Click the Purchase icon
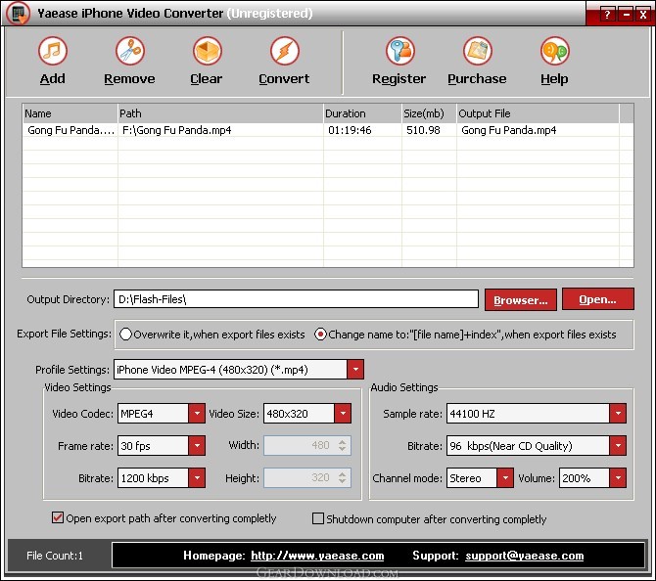This screenshot has height=581, width=656. [478, 51]
